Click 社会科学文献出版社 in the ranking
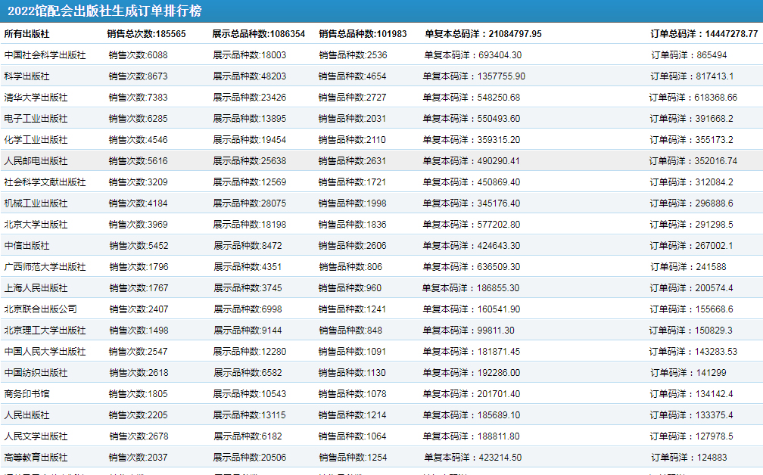Image resolution: width=763 pixels, height=475 pixels. [x=45, y=182]
